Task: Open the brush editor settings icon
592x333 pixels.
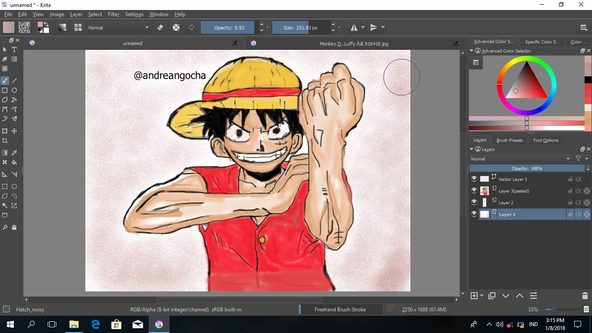Action: coord(63,27)
